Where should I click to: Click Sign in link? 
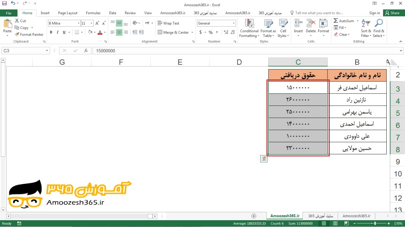click(x=374, y=13)
